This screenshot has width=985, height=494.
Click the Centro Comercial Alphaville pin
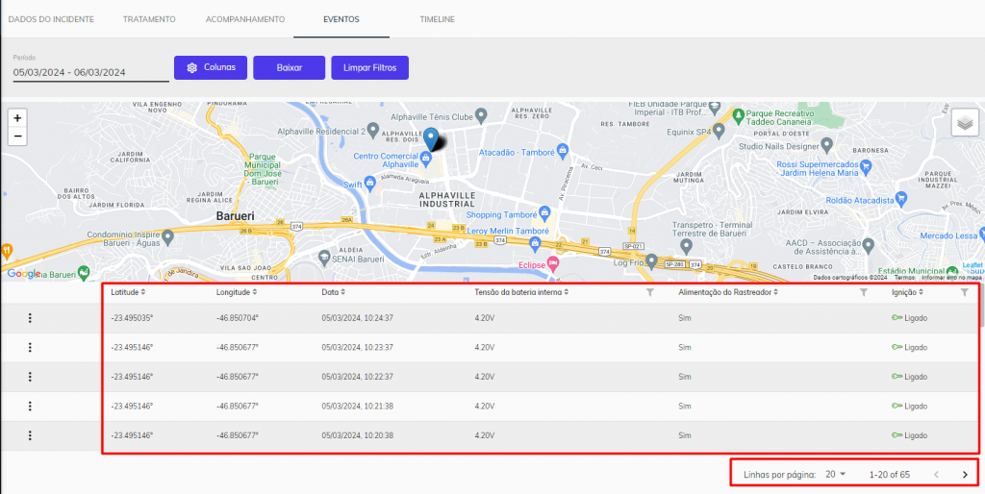click(426, 157)
